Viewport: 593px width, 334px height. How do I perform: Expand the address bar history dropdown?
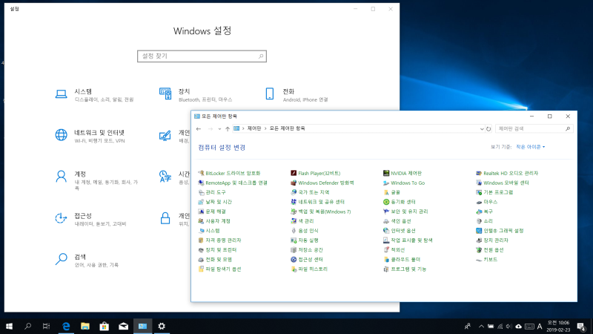[481, 128]
